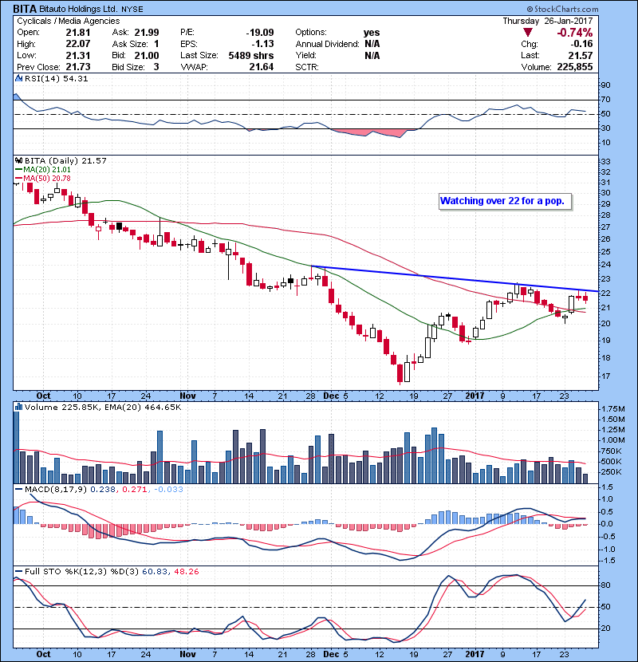Viewport: 638px width, 662px height.
Task: Click the 80 stochastic axis label
Action: pyautogui.click(x=605, y=585)
